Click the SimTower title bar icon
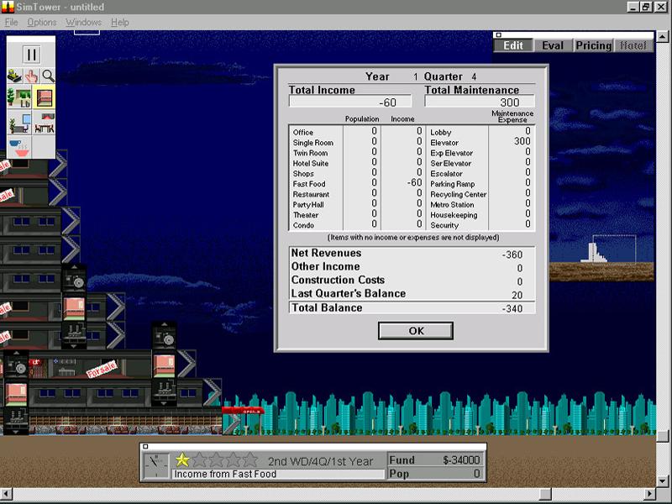 click(x=8, y=7)
